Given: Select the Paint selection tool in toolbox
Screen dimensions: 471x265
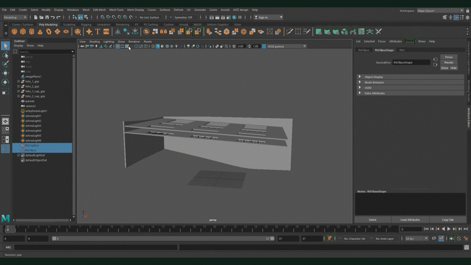Looking at the screenshot, I should pos(5,64).
